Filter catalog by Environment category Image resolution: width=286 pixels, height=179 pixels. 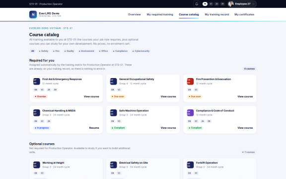(x=86, y=51)
